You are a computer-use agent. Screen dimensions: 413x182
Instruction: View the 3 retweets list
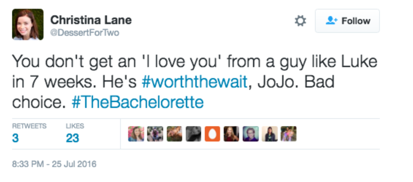[x=16, y=138]
